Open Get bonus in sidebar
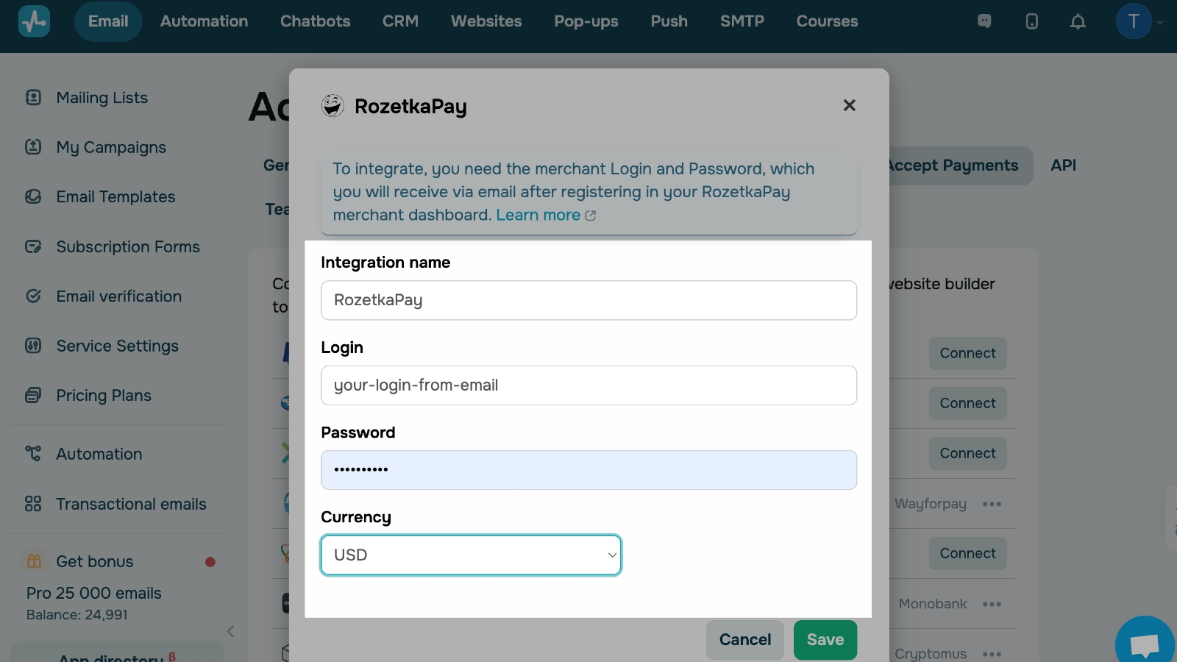Viewport: 1177px width, 662px height. [x=95, y=562]
